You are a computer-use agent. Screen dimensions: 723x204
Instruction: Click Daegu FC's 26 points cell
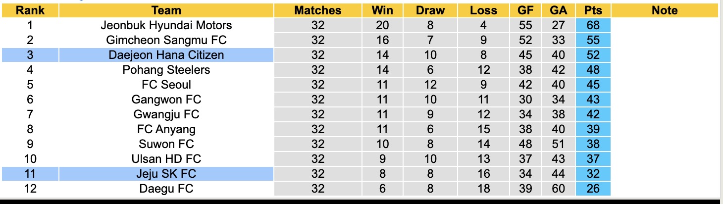pos(593,189)
